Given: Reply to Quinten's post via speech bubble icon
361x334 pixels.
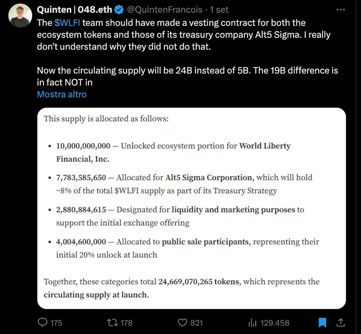Looking at the screenshot, I should (43, 322).
